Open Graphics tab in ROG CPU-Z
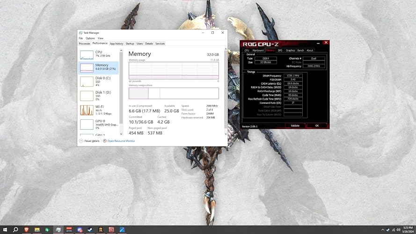The image size is (416, 234). point(290,50)
